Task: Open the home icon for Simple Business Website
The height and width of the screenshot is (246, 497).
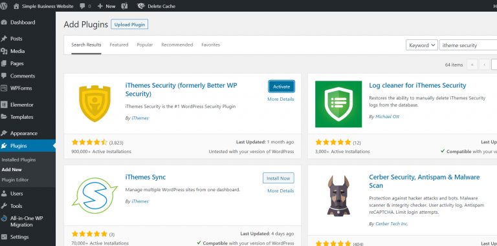Action: point(16,6)
